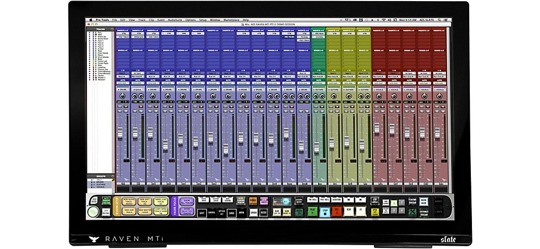Open the Track menu

pyautogui.click(x=142, y=20)
